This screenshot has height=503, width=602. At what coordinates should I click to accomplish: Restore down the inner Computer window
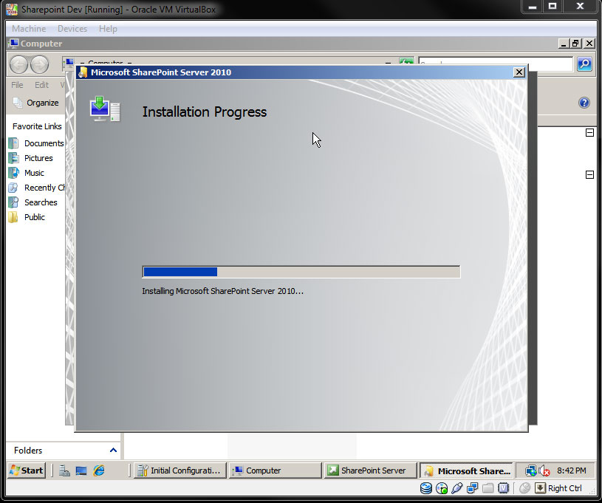[x=575, y=44]
